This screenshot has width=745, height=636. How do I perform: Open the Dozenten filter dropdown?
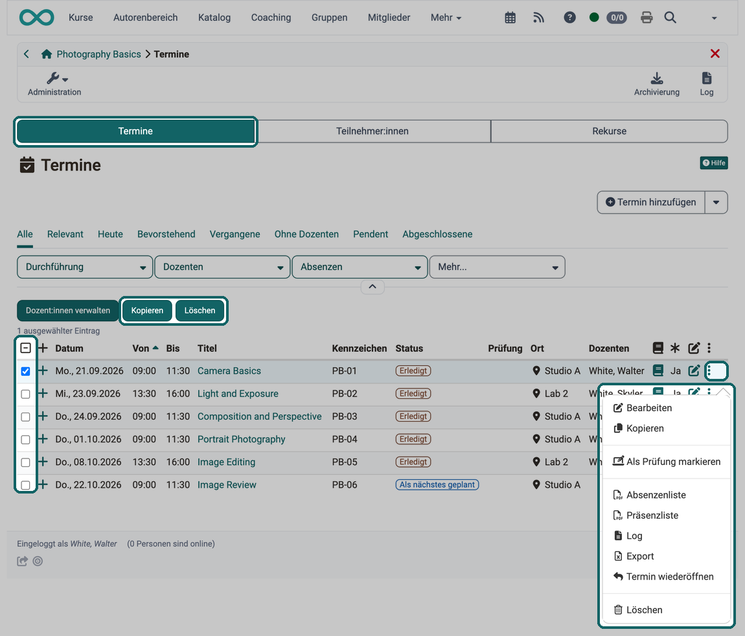[222, 267]
